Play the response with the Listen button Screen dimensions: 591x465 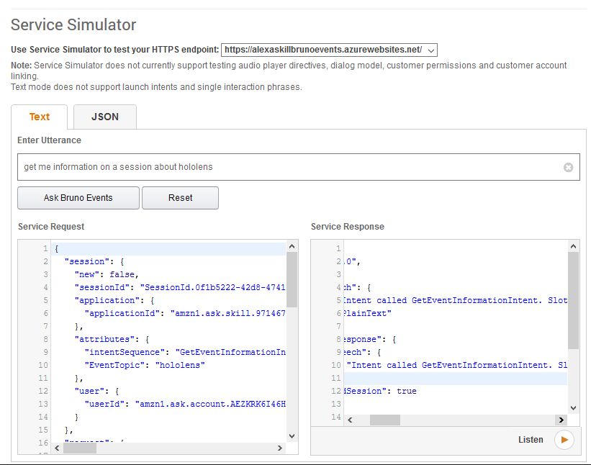click(564, 440)
